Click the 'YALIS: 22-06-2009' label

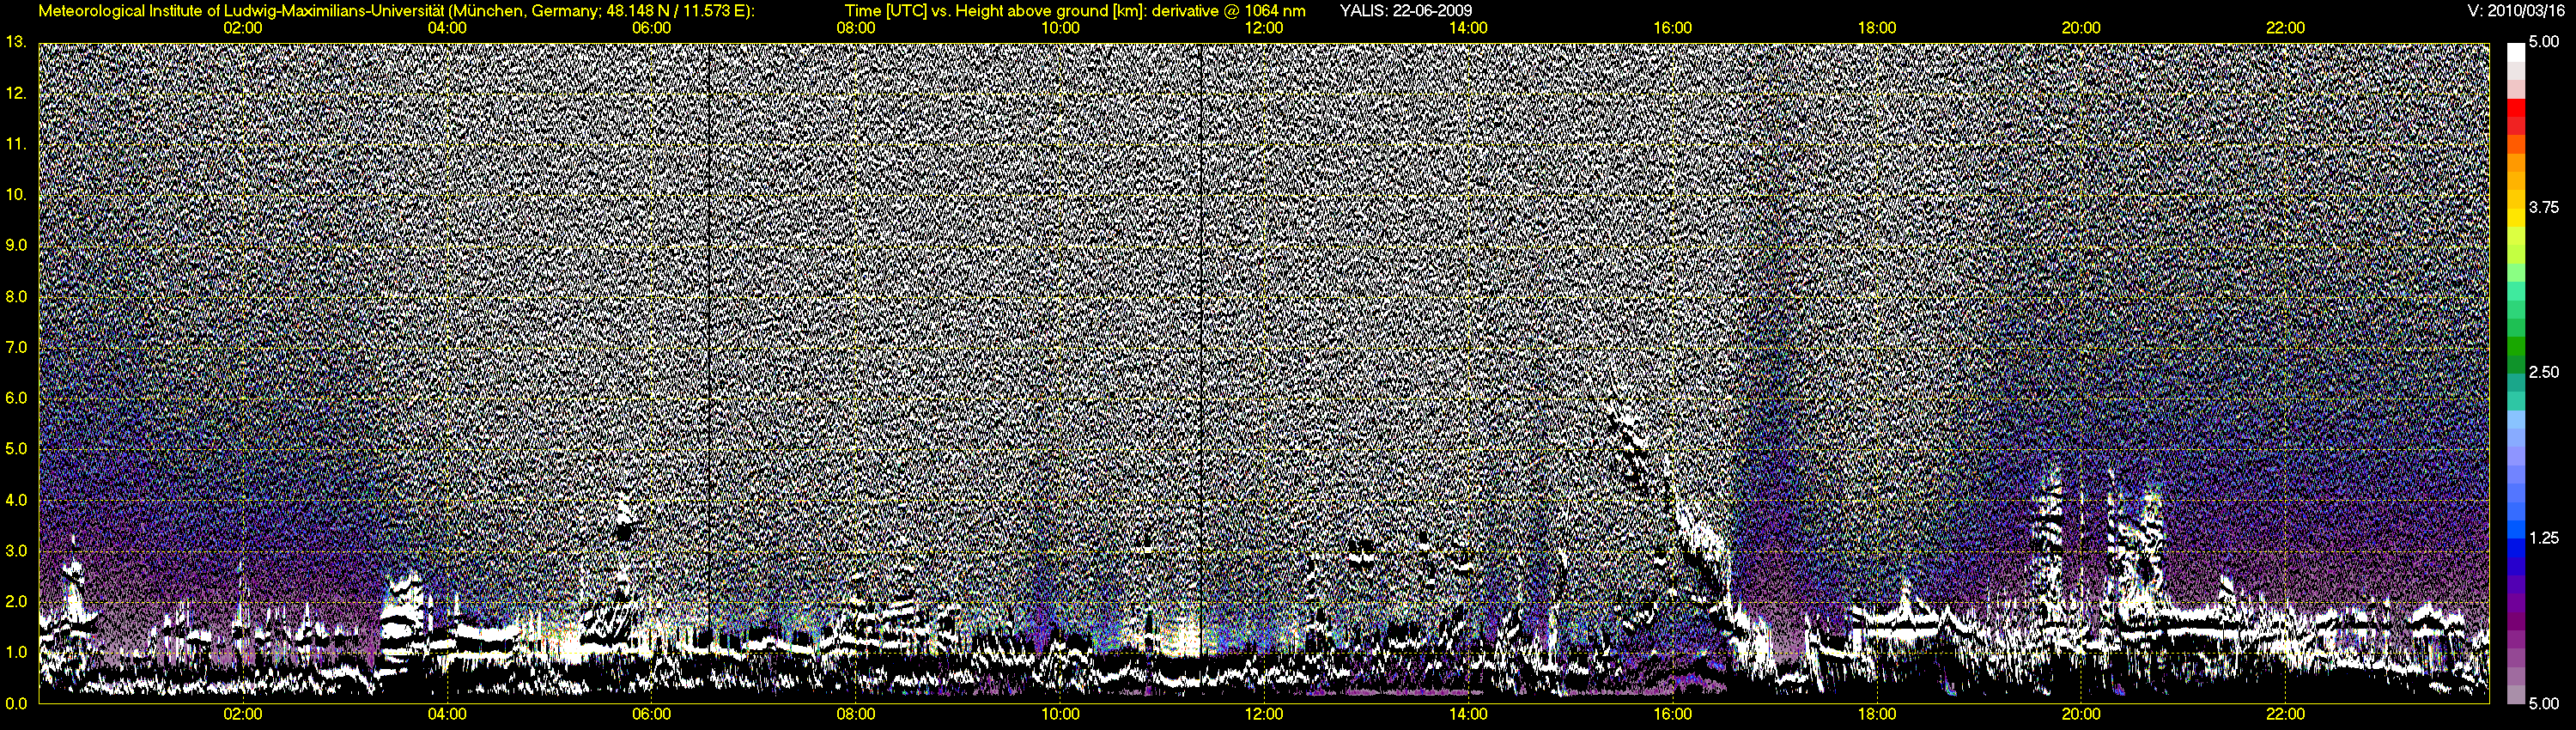(x=1406, y=10)
